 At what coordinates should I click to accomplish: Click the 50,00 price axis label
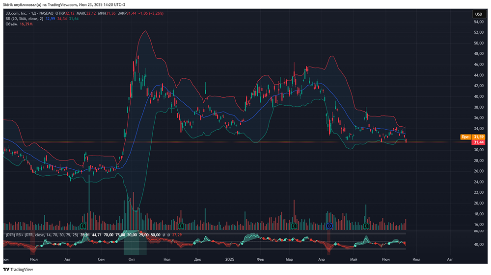point(479,43)
